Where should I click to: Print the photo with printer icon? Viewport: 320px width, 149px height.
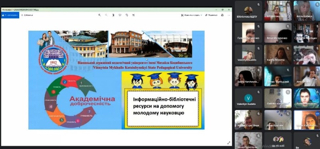tap(222, 15)
